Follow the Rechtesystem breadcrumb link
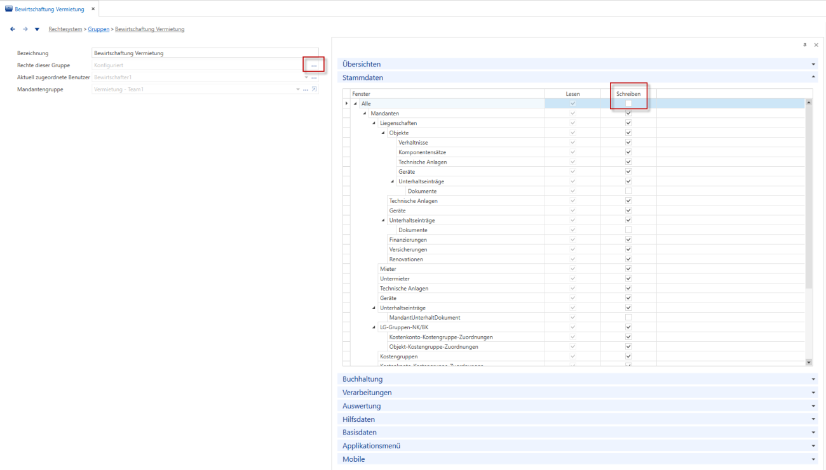 coord(65,29)
